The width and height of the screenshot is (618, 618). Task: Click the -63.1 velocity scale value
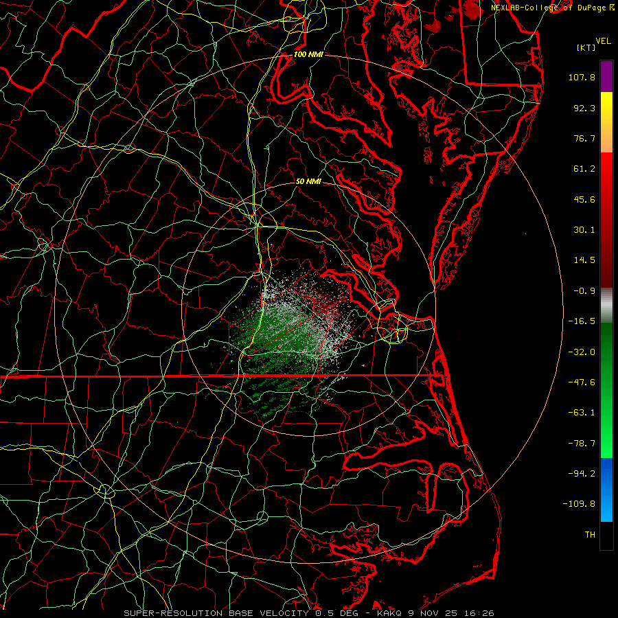tap(582, 413)
